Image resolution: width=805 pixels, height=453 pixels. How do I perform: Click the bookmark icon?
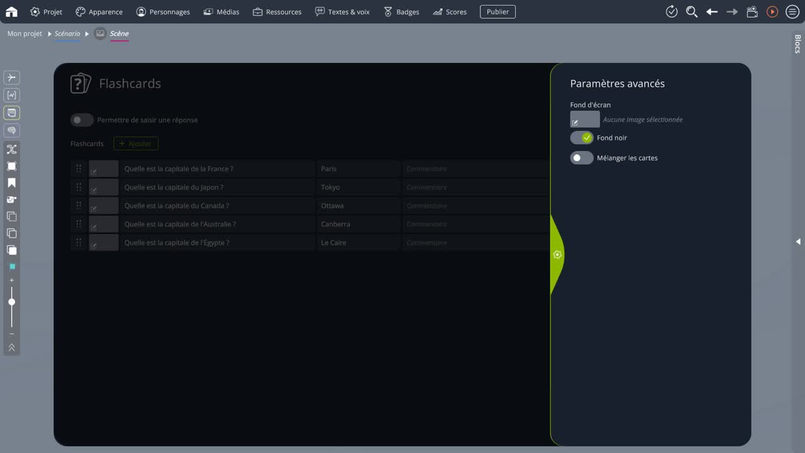click(11, 183)
